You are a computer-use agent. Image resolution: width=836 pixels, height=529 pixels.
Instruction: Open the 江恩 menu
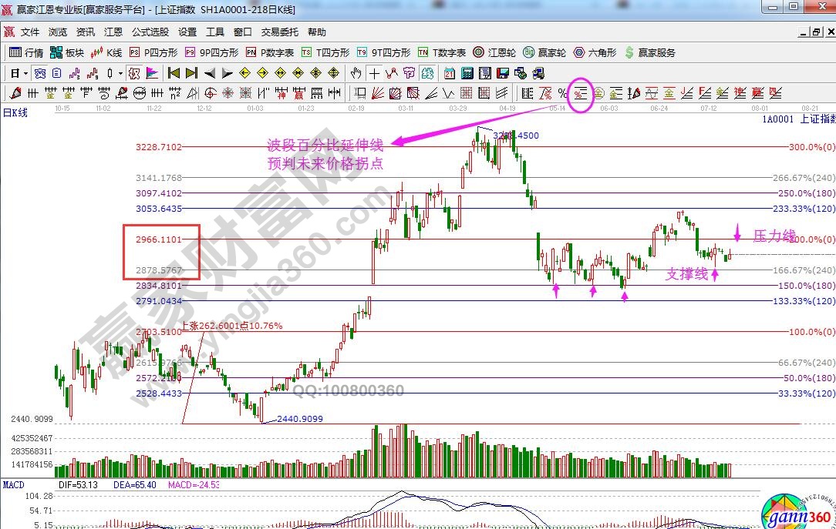pyautogui.click(x=113, y=32)
